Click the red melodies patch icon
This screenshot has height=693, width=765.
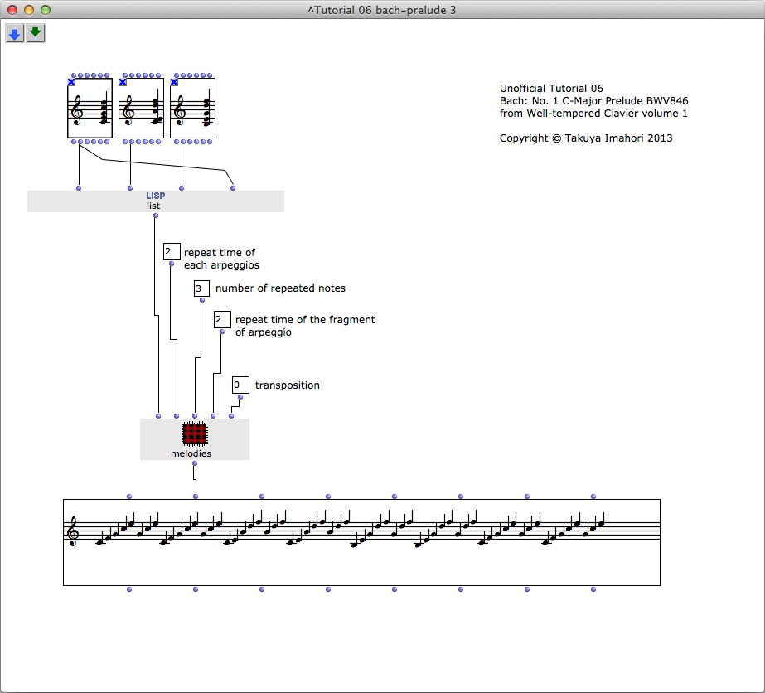[194, 434]
